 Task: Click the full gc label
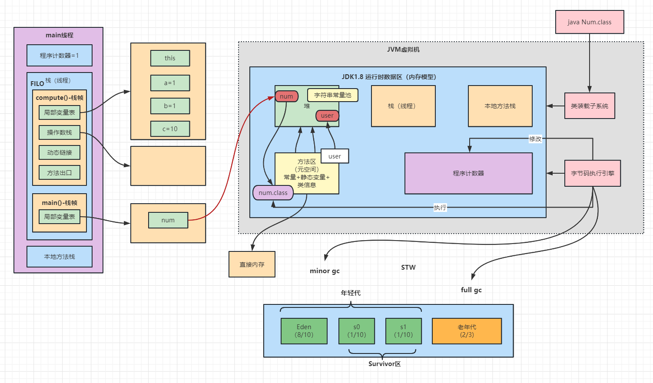pyautogui.click(x=471, y=290)
